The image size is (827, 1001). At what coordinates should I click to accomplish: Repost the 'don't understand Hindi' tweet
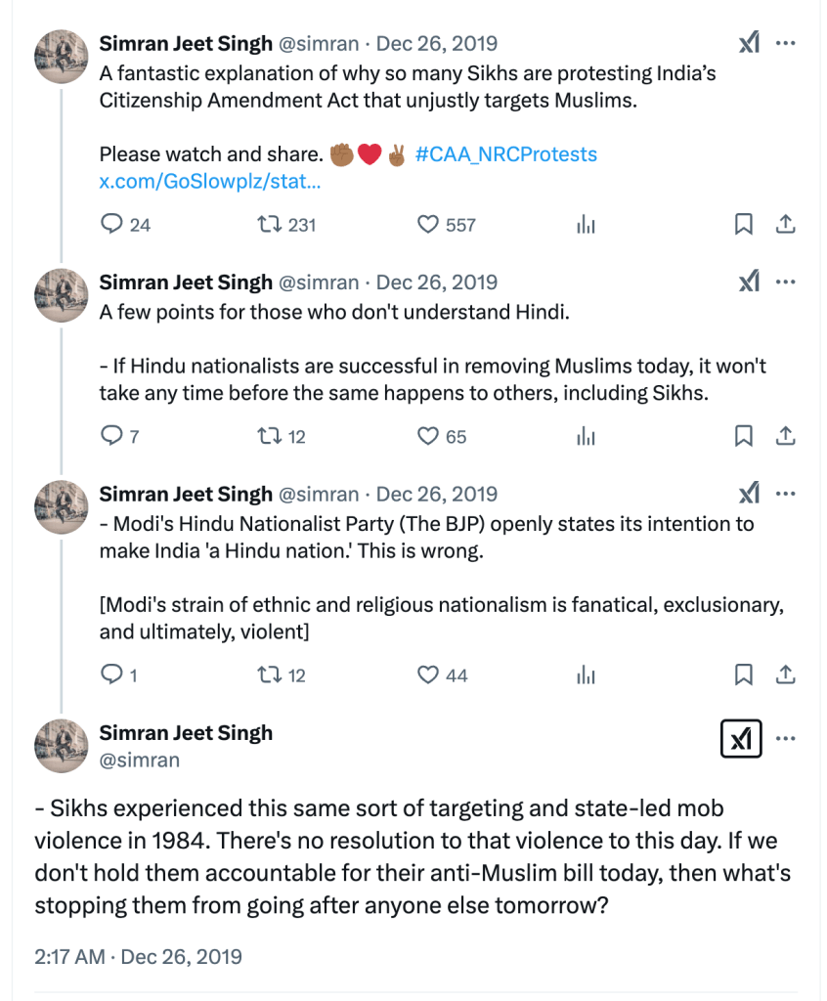[268, 437]
